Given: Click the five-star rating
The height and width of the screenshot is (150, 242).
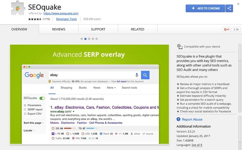Looking at the screenshot, I should click(35, 19).
